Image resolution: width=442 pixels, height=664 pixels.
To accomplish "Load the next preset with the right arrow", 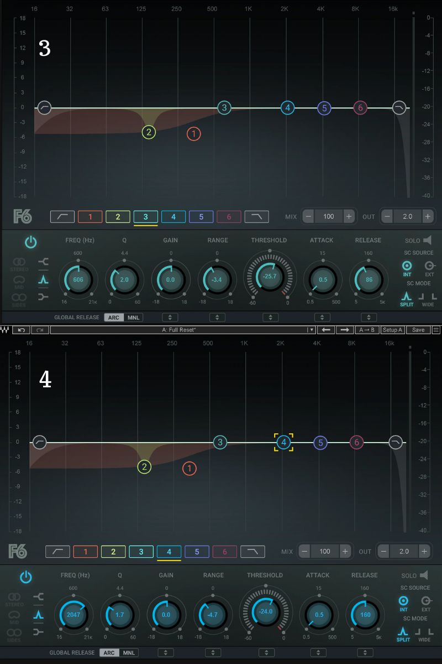I will click(344, 330).
